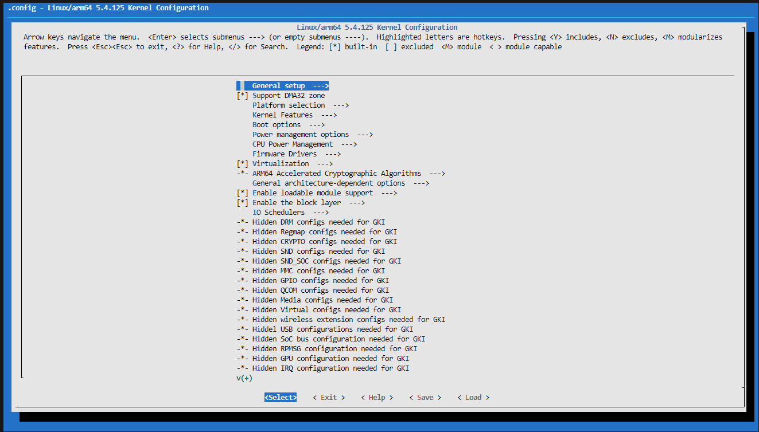Click the Load button
Screen dimensions: 759x432
click(x=473, y=398)
